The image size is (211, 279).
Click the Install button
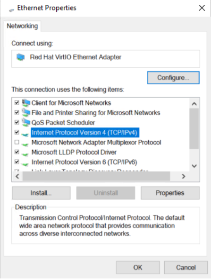click(41, 193)
